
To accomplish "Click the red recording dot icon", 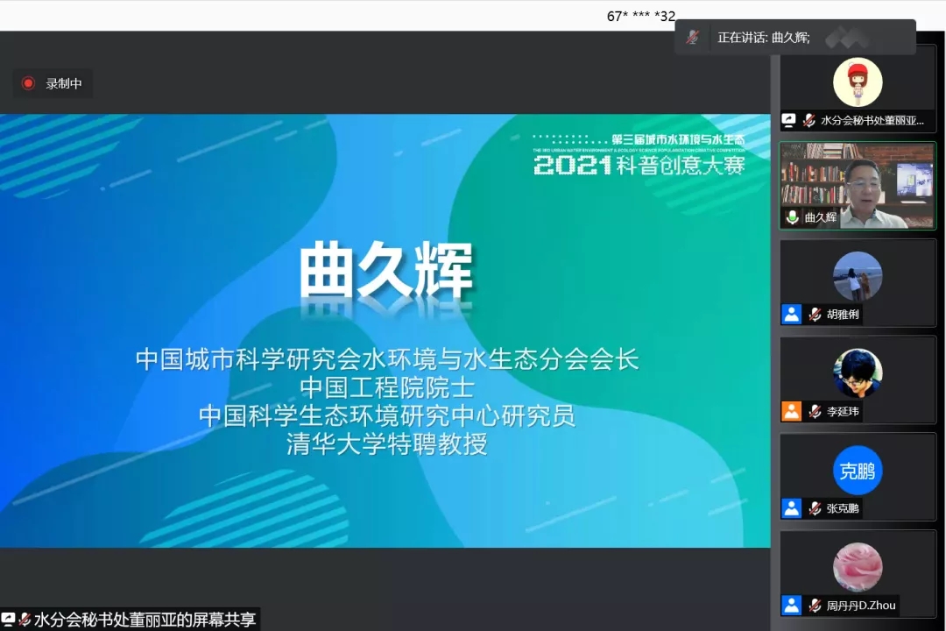I will pos(28,83).
